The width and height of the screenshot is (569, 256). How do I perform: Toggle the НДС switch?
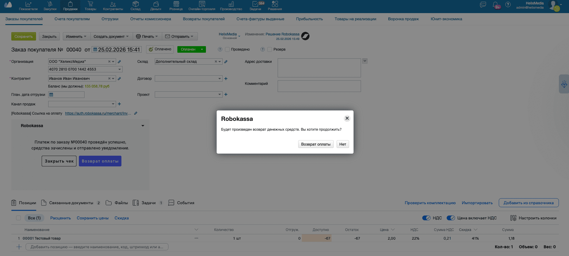(x=426, y=218)
